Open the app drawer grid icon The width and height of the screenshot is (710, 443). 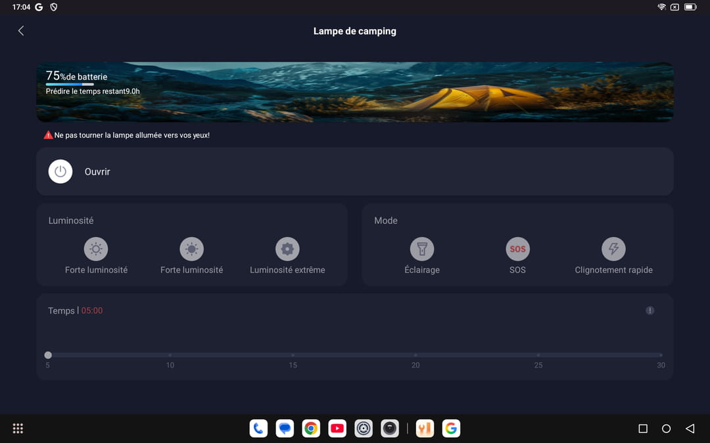click(x=18, y=429)
